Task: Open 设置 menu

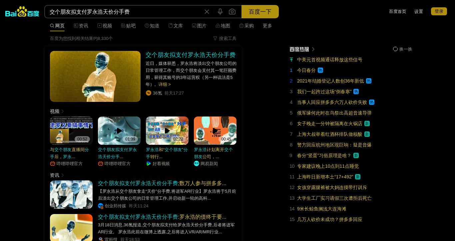Action: coord(419,11)
